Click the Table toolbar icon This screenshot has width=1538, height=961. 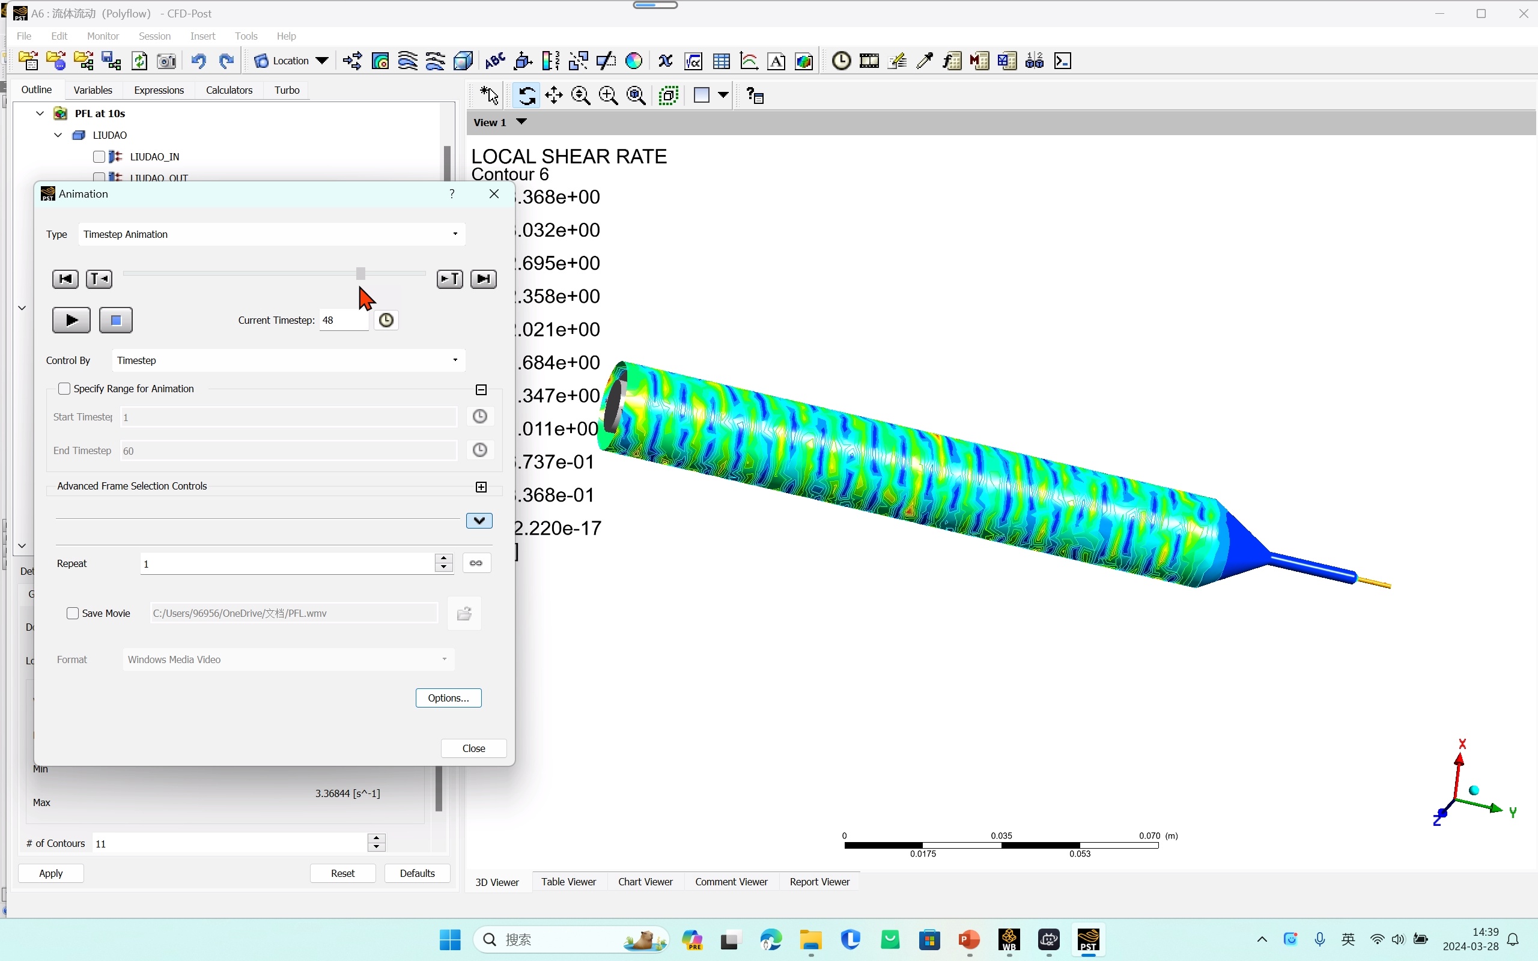point(722,61)
